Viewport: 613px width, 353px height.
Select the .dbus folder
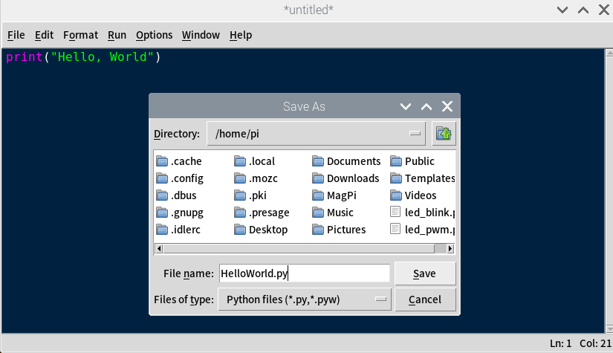pyautogui.click(x=176, y=195)
